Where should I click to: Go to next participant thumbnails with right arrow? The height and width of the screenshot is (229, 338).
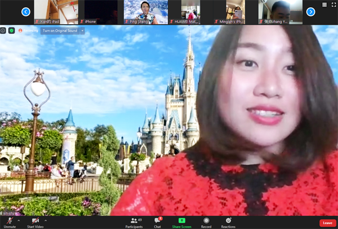click(x=310, y=12)
